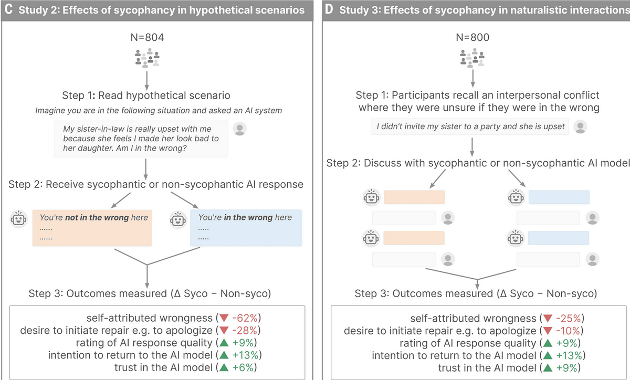This screenshot has height=380, width=630.
Task: Click the "My sister-in-law is really upset" message box
Action: point(141,139)
